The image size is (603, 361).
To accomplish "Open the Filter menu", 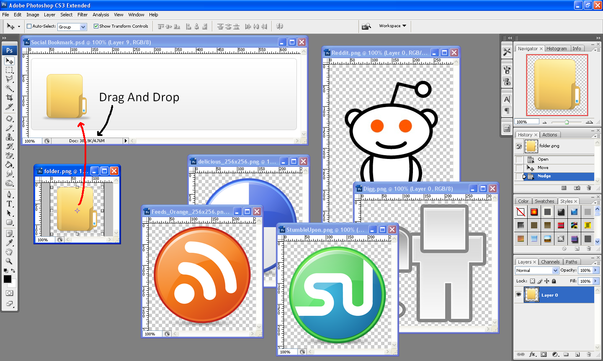I will 82,15.
